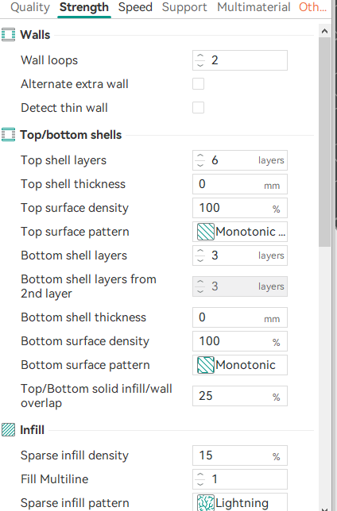The width and height of the screenshot is (337, 511).
Task: Open the Multimaterial tab
Action: click(x=254, y=7)
